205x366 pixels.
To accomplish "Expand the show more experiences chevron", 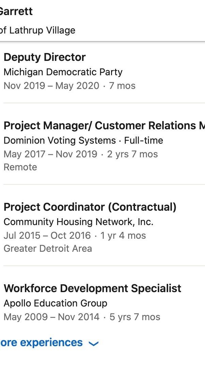I will coord(93,343).
